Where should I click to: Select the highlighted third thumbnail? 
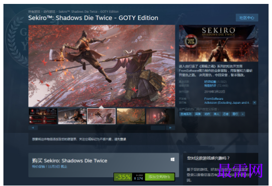pyautogui.click(x=101, y=116)
